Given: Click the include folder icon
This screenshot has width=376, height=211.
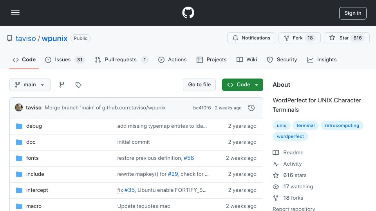Looking at the screenshot, I should coord(19,174).
